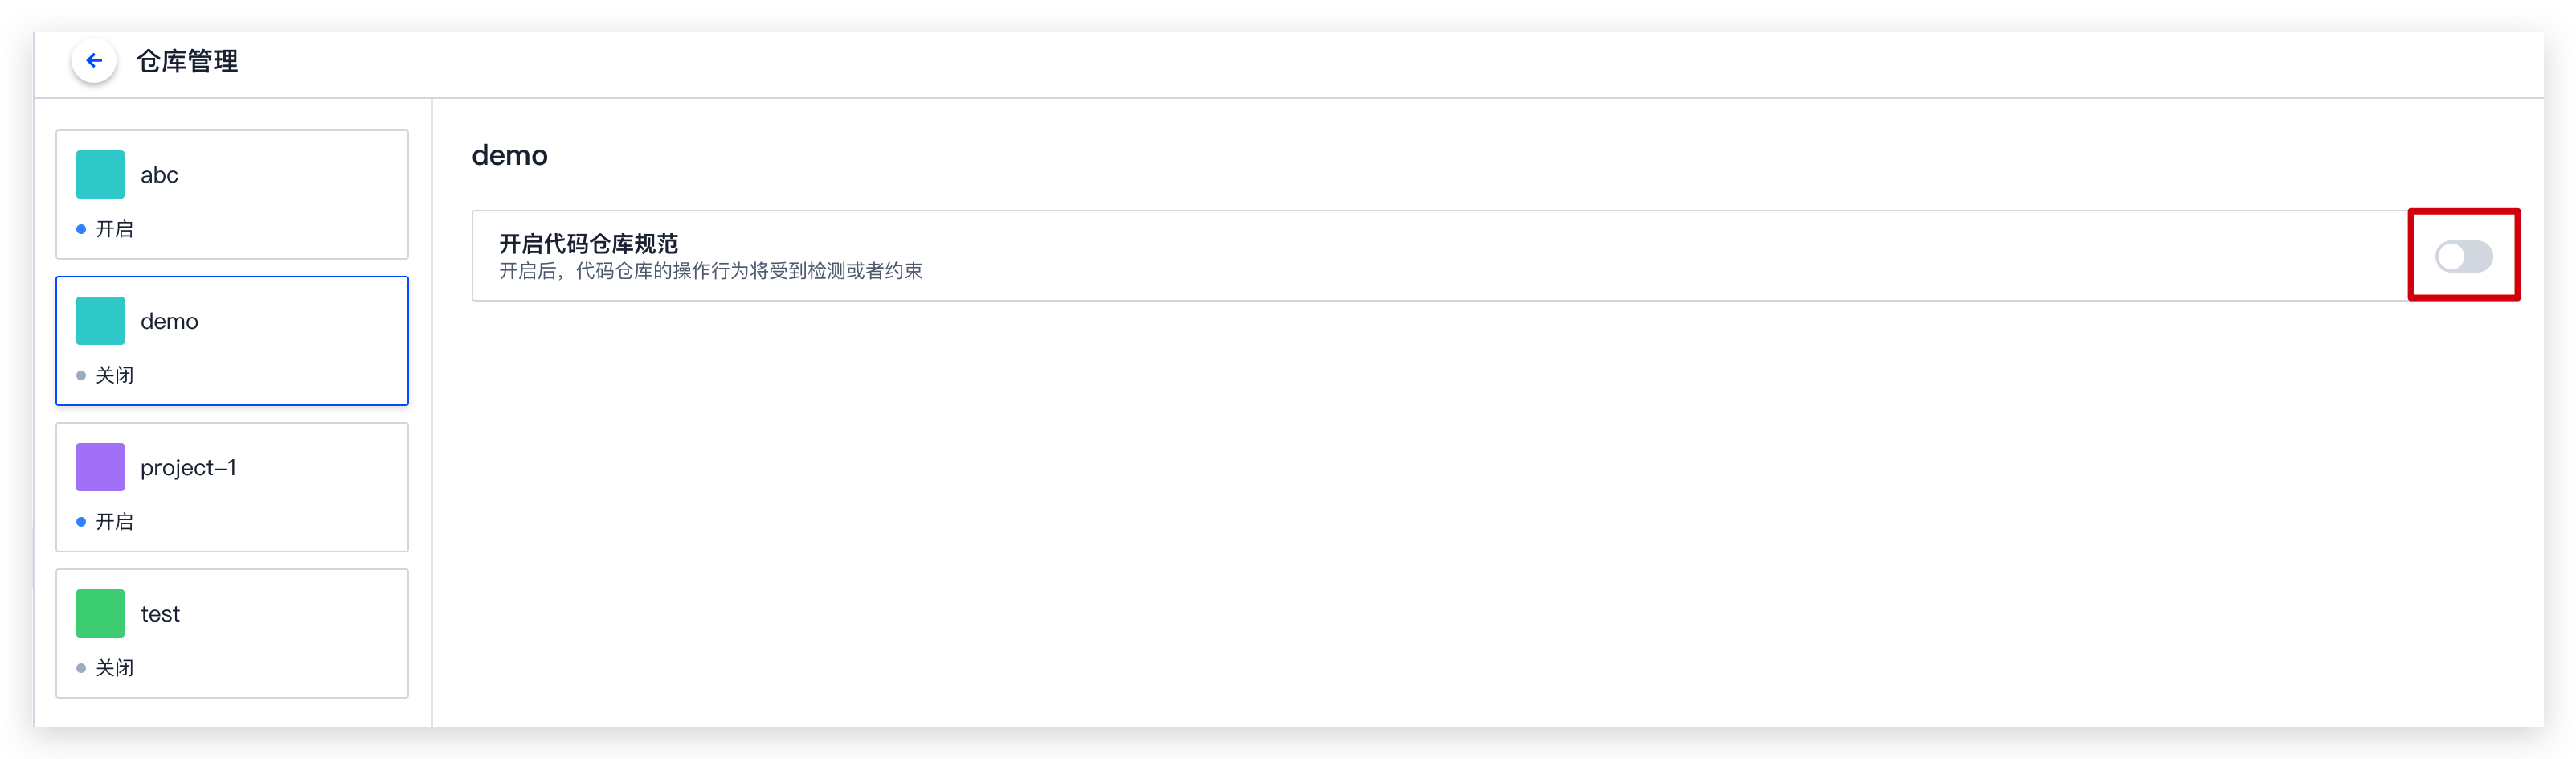Click the demo heading in main panel
Viewport: 2576px width, 759px height.
tap(510, 155)
